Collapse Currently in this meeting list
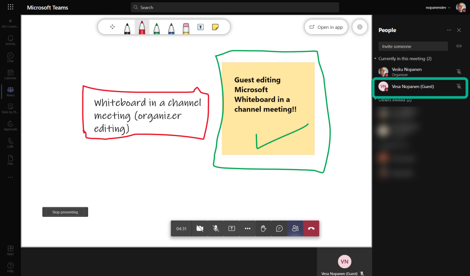The image size is (470, 276). click(375, 59)
